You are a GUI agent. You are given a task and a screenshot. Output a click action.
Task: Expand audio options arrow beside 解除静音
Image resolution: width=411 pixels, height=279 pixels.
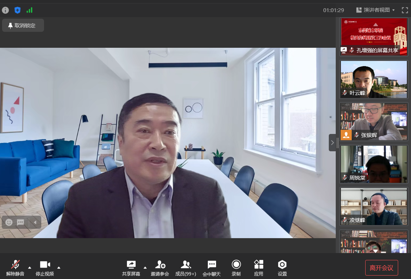pos(29,267)
